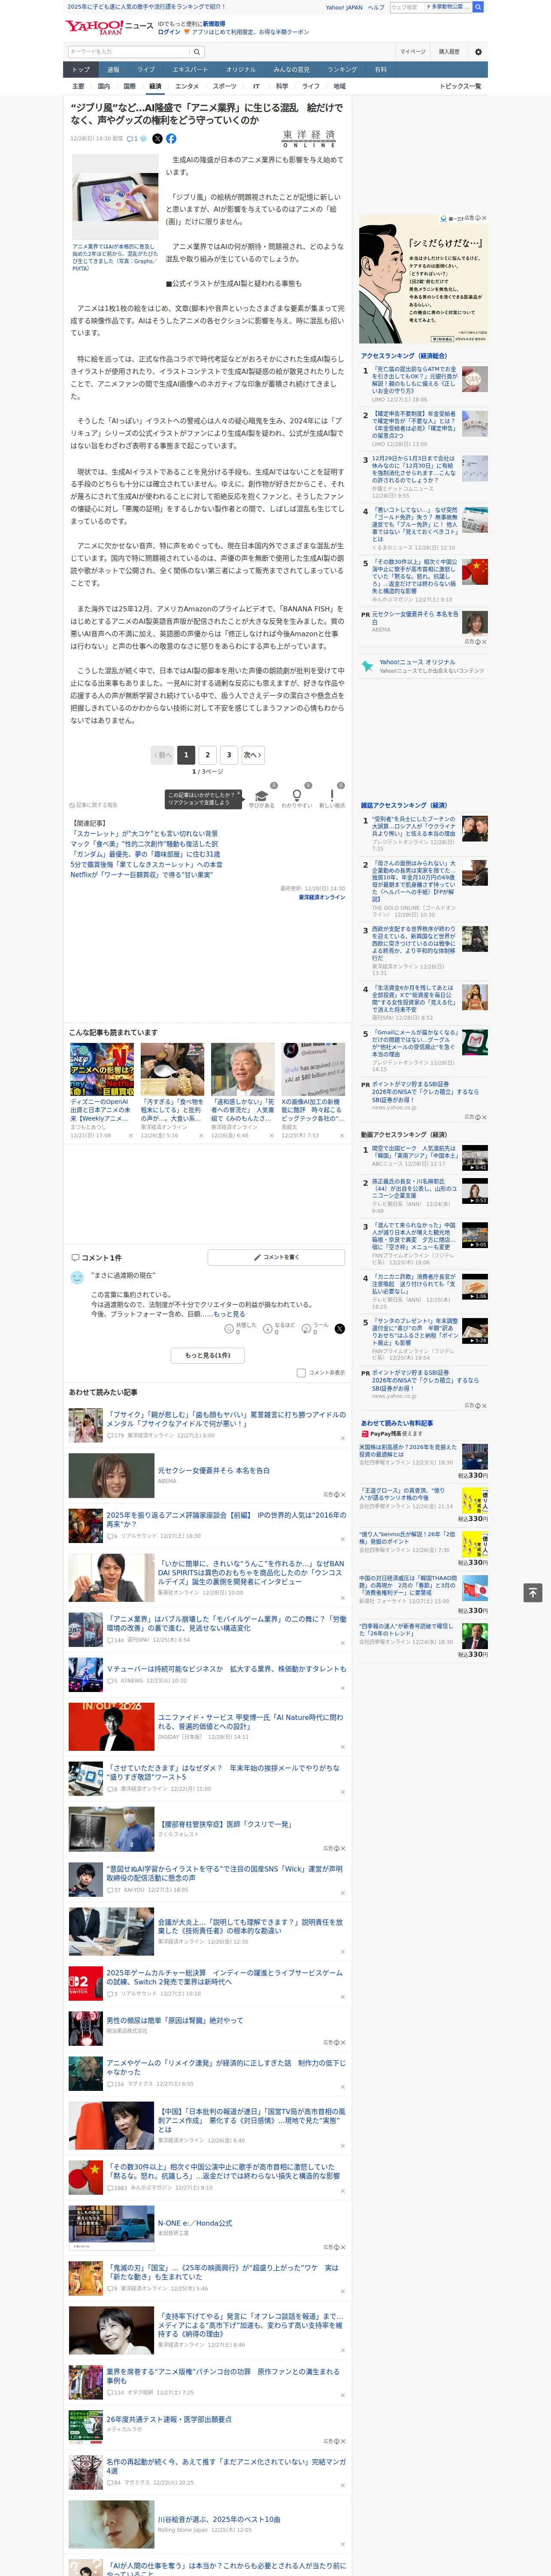This screenshot has width=551, height=2576.
Task: Open the ディズニーのOpenAI recommended article thumbnail
Action: click(102, 1070)
